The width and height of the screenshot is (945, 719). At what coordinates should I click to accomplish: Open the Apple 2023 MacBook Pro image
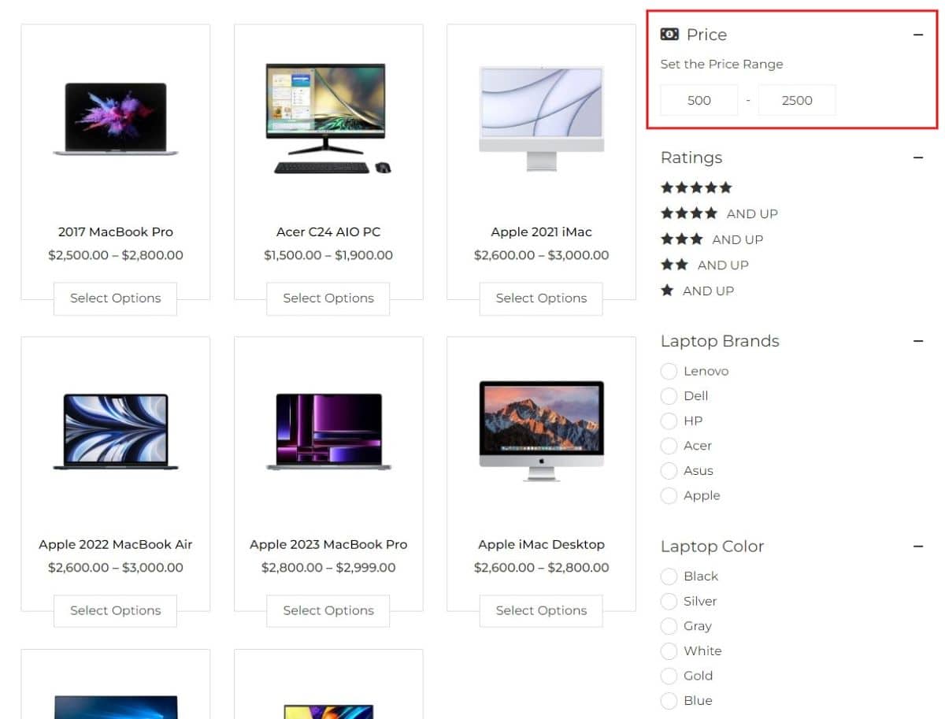click(x=328, y=432)
